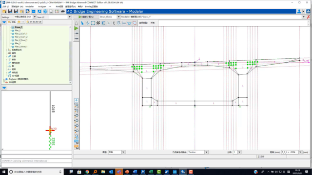The height and width of the screenshot is (175, 312).
Task: Open the Modeler menu
Action: coord(29,6)
